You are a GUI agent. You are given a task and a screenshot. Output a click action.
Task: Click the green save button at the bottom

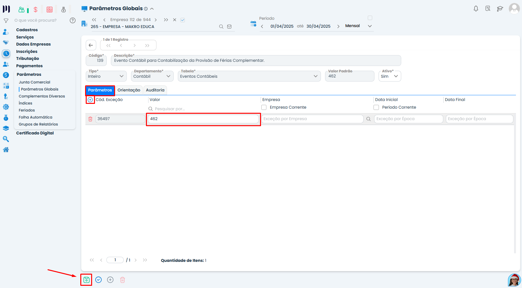86,279
